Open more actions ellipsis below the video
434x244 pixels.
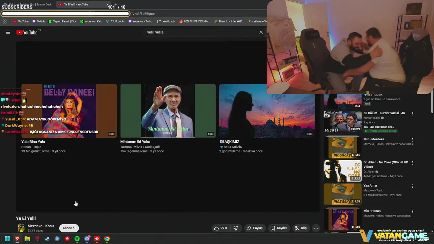[x=316, y=228]
